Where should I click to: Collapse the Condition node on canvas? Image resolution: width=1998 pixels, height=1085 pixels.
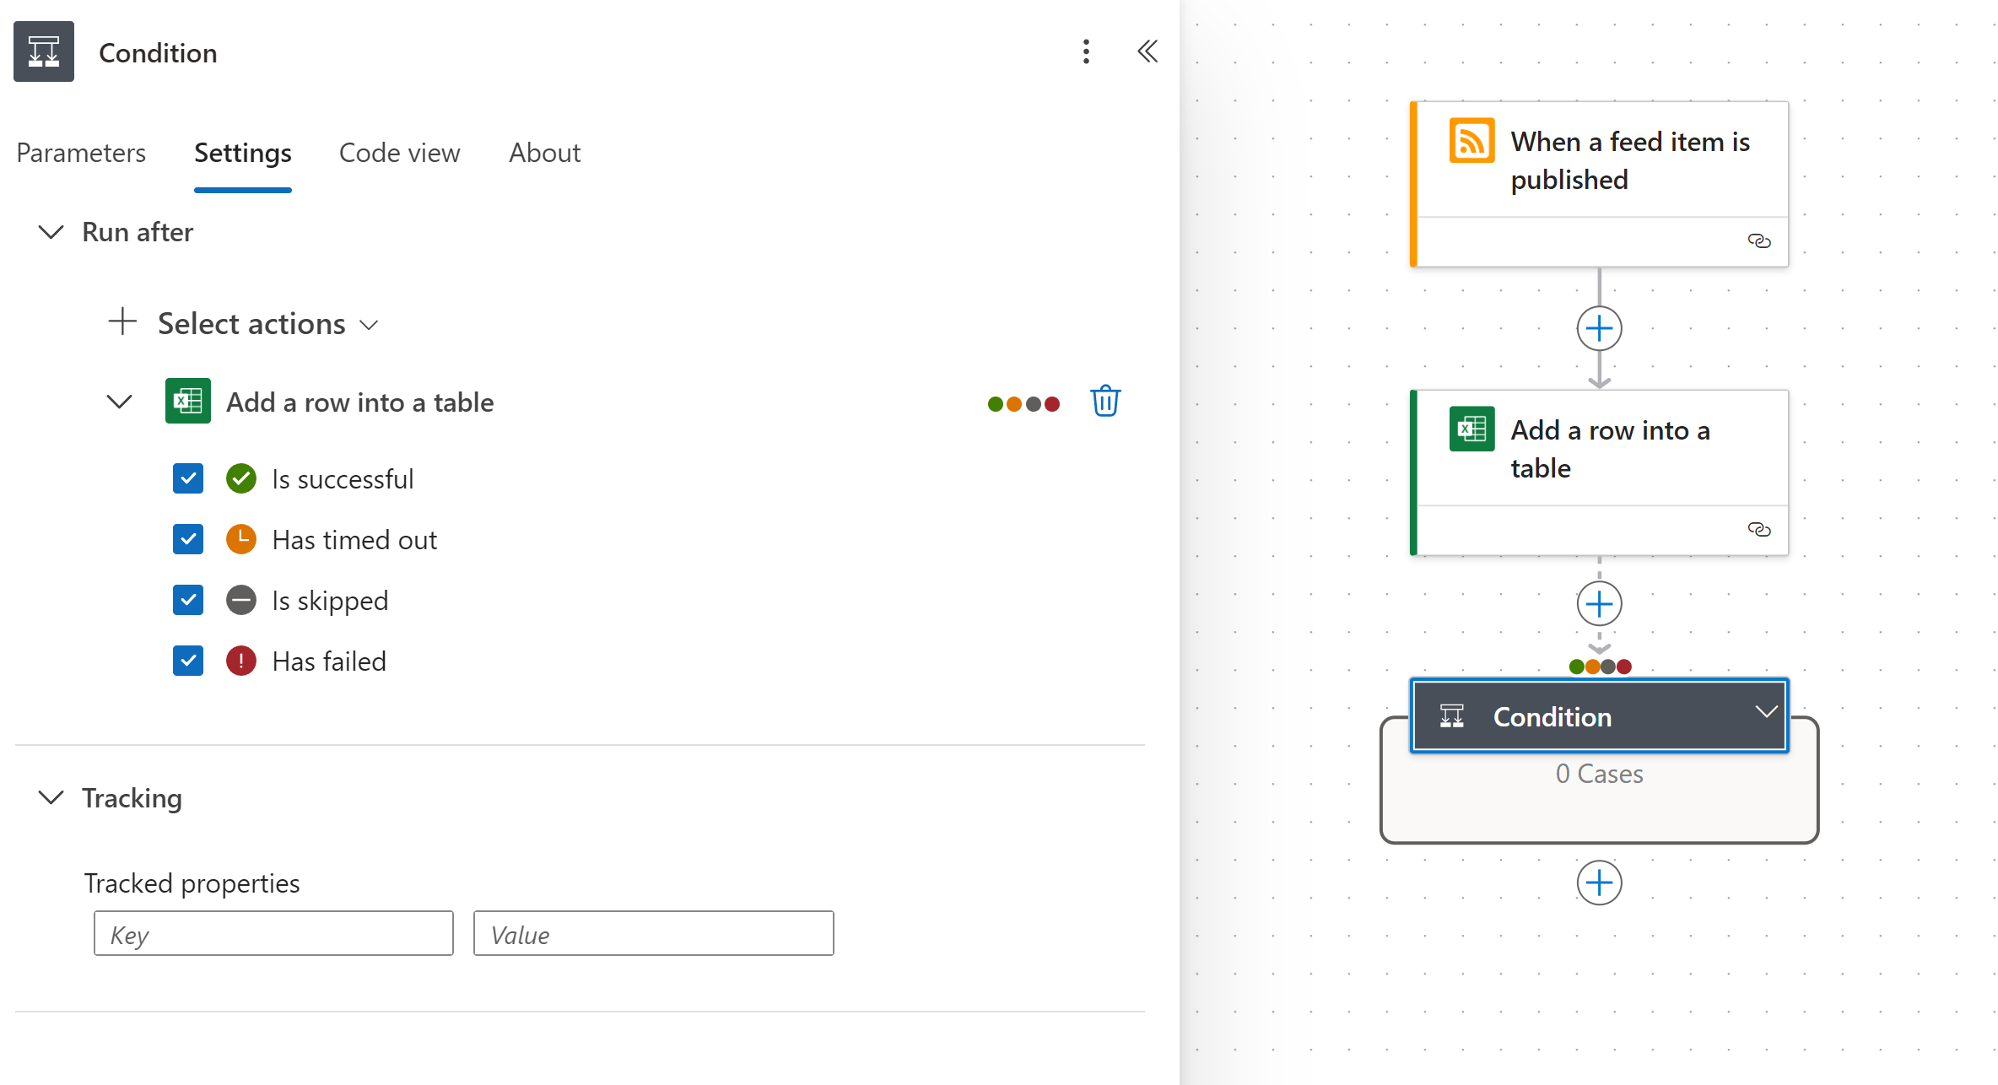point(1766,713)
